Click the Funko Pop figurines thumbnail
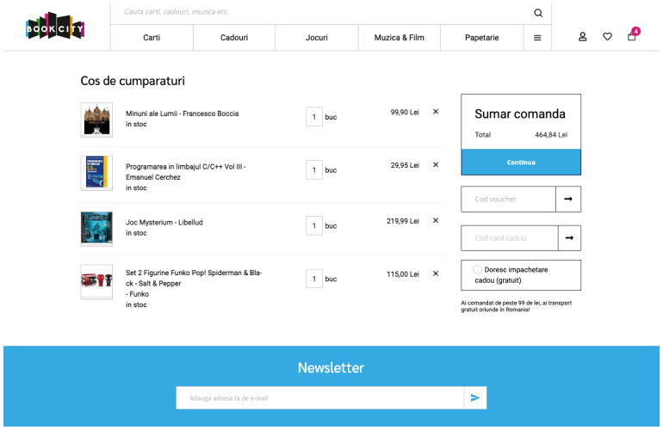663x430 pixels. 96,281
